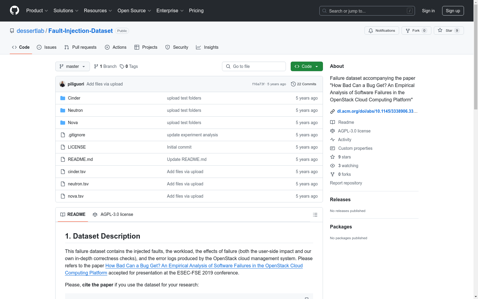Open the Issues tab
478x299 pixels.
point(47,47)
